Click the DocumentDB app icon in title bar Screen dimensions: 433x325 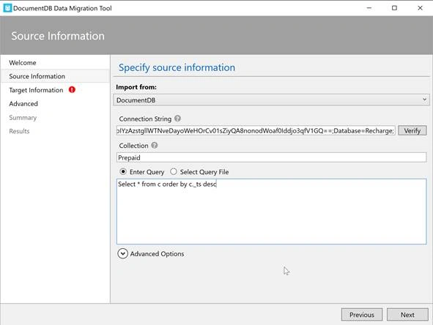click(x=7, y=8)
